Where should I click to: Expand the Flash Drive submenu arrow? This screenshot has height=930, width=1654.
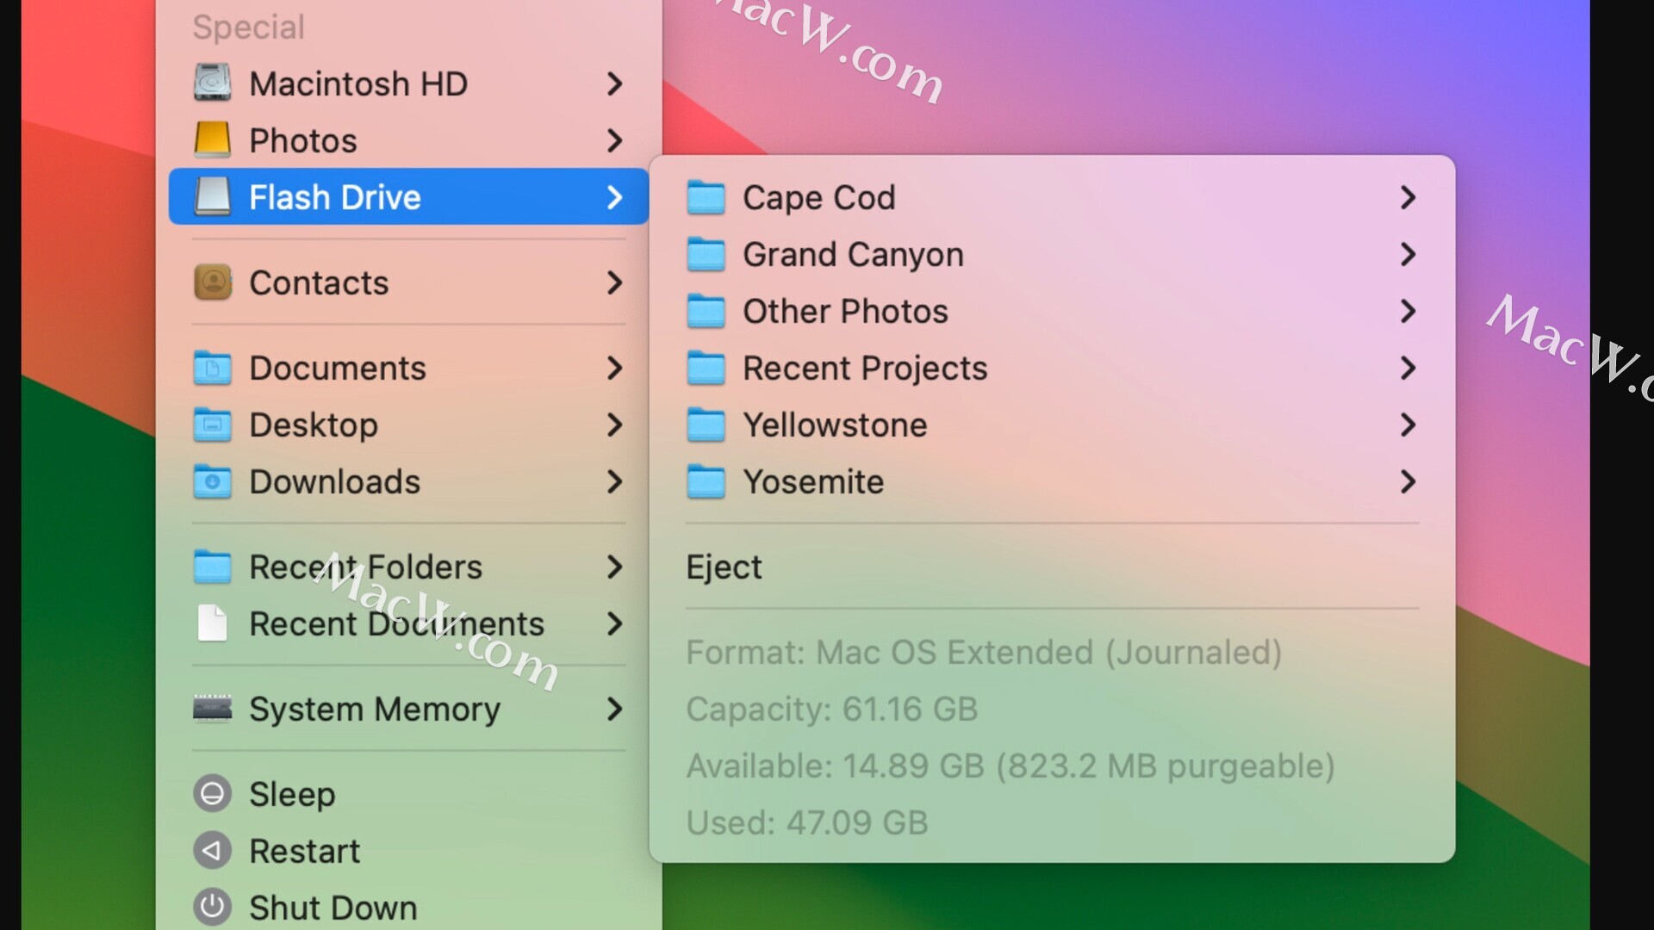pos(614,197)
